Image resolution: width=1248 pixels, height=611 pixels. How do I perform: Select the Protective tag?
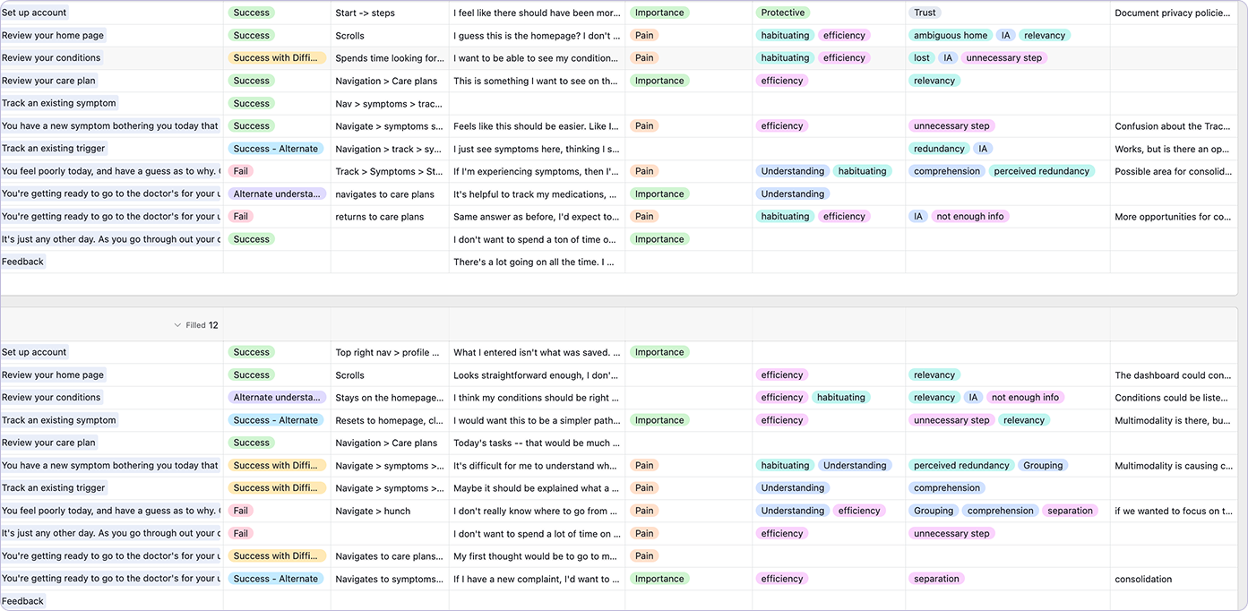coord(782,13)
